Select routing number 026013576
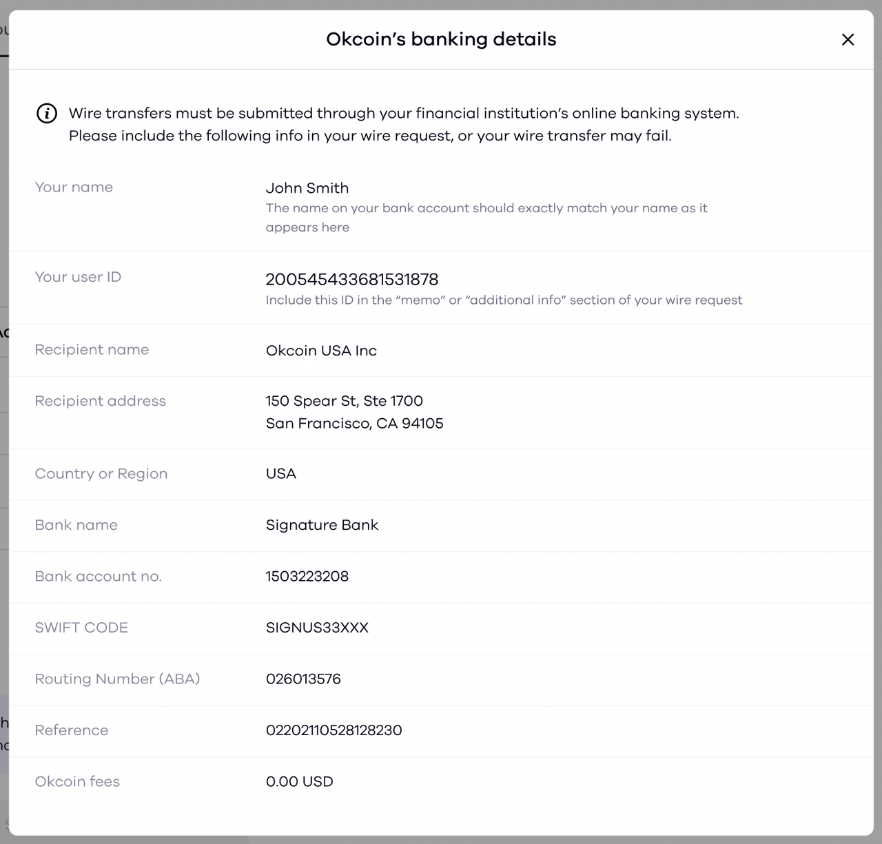 (x=303, y=679)
